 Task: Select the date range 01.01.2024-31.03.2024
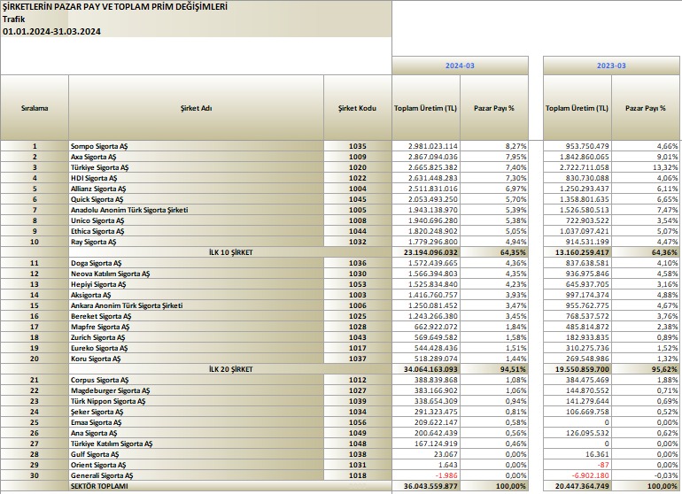point(51,31)
